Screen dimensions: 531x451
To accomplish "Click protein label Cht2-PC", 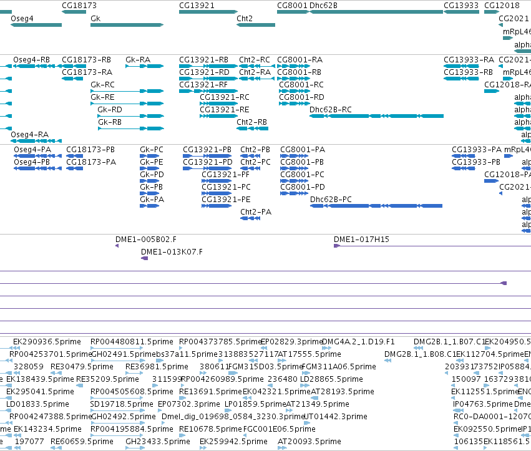I will click(256, 163).
